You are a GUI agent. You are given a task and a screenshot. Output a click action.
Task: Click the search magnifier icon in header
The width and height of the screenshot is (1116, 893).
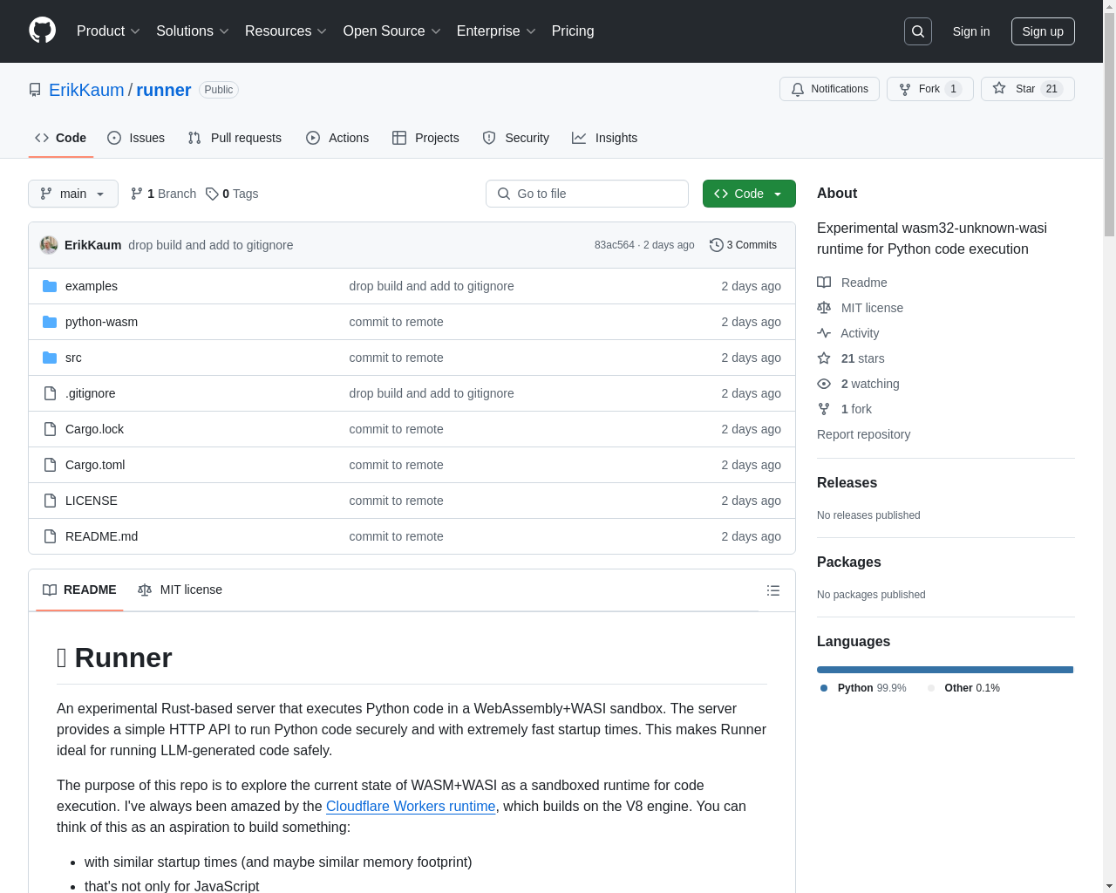click(x=918, y=31)
